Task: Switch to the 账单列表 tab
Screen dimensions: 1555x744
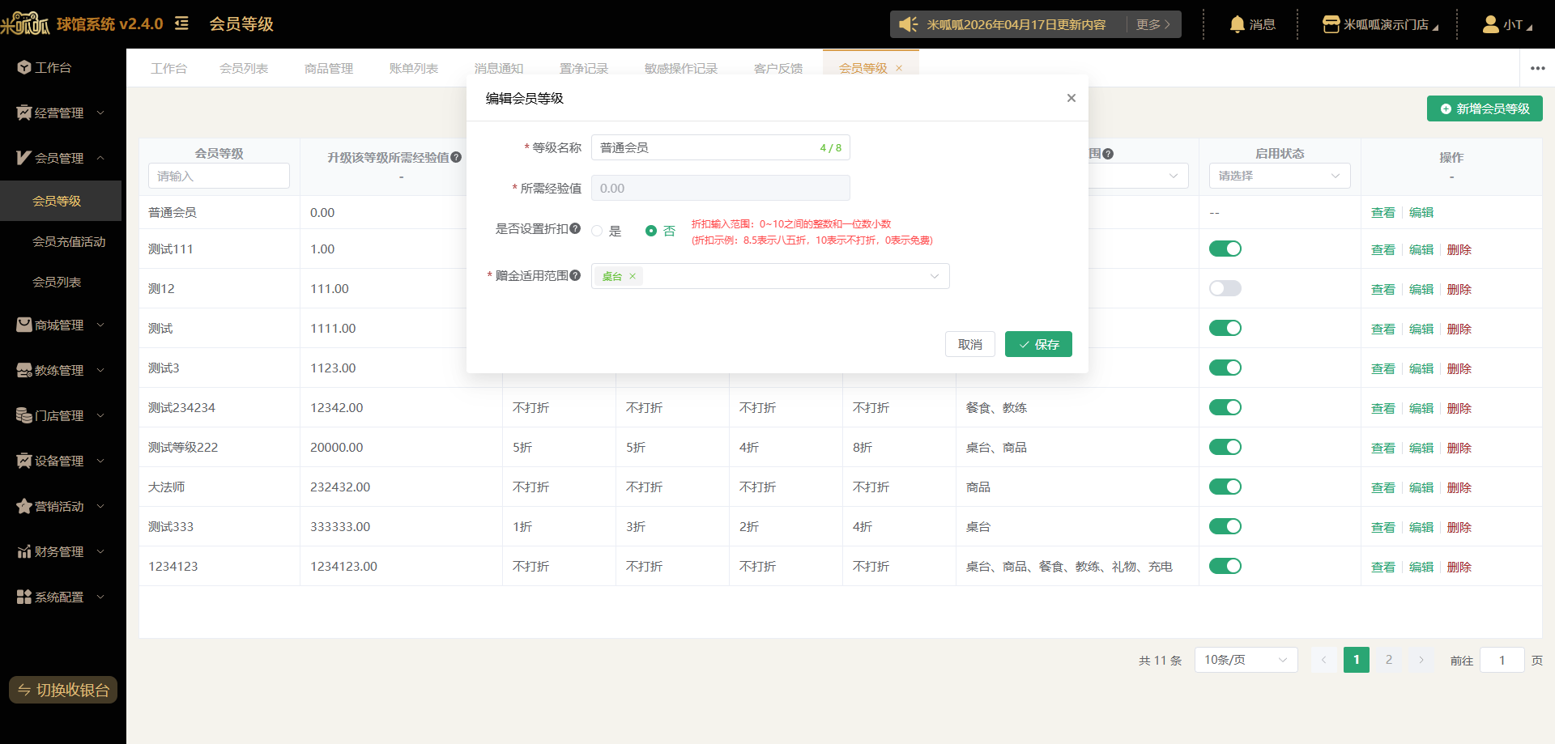Action: 413,68
